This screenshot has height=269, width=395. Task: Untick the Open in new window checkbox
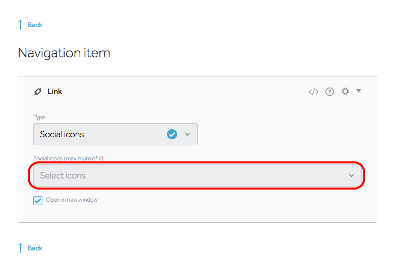point(38,201)
